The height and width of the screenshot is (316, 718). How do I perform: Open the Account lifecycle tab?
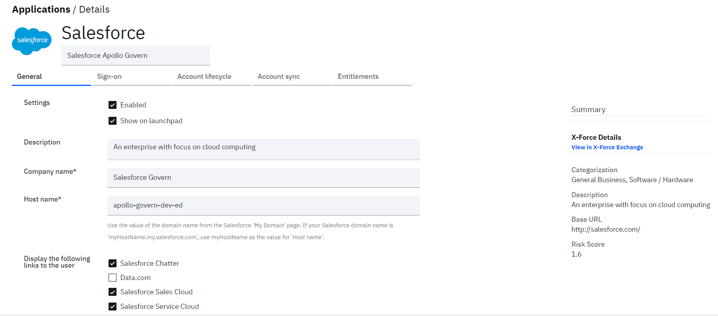pyautogui.click(x=212, y=76)
